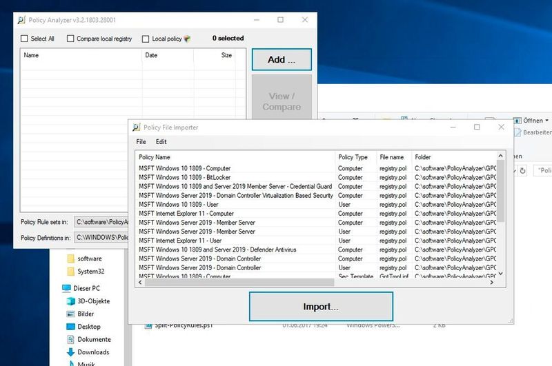
Task: Click the Dieser PC computer icon
Action: 66,288
